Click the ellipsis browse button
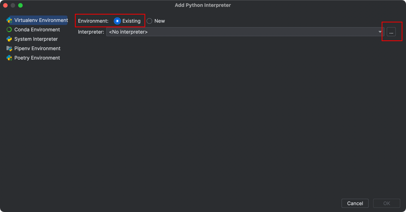 391,32
